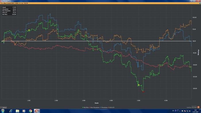Click the volume speaker tray icon

tap(190, 111)
